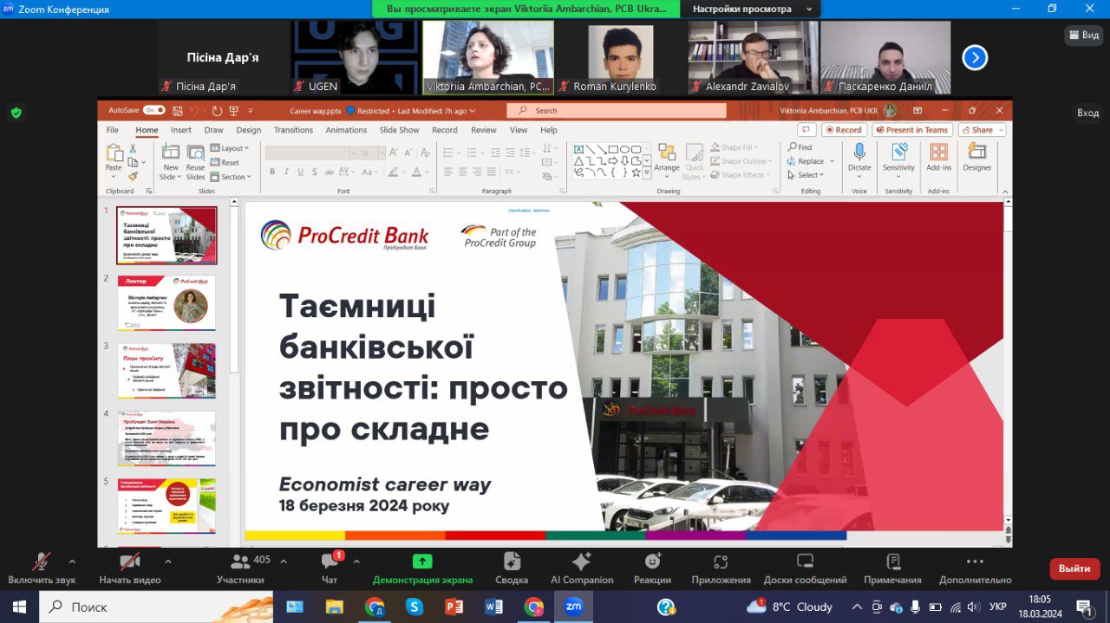The height and width of the screenshot is (623, 1110).
Task: Expand the font size combo box
Action: click(x=381, y=153)
